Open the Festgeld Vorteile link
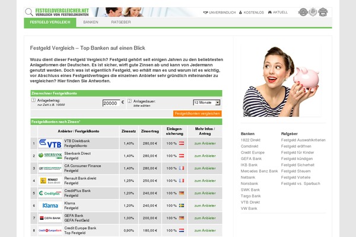The image size is (356, 237). (295, 177)
